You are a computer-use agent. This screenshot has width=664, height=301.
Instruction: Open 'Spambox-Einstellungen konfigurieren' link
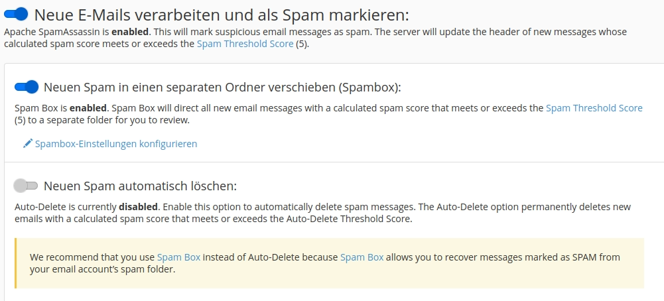(115, 143)
